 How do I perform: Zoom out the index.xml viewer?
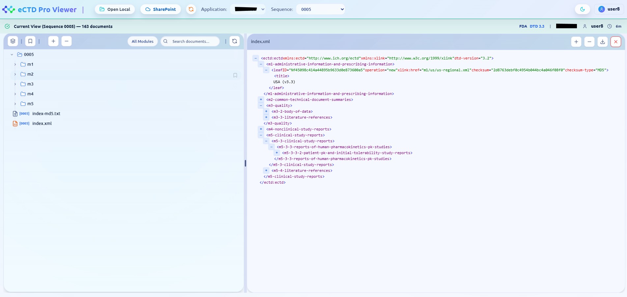(x=589, y=42)
